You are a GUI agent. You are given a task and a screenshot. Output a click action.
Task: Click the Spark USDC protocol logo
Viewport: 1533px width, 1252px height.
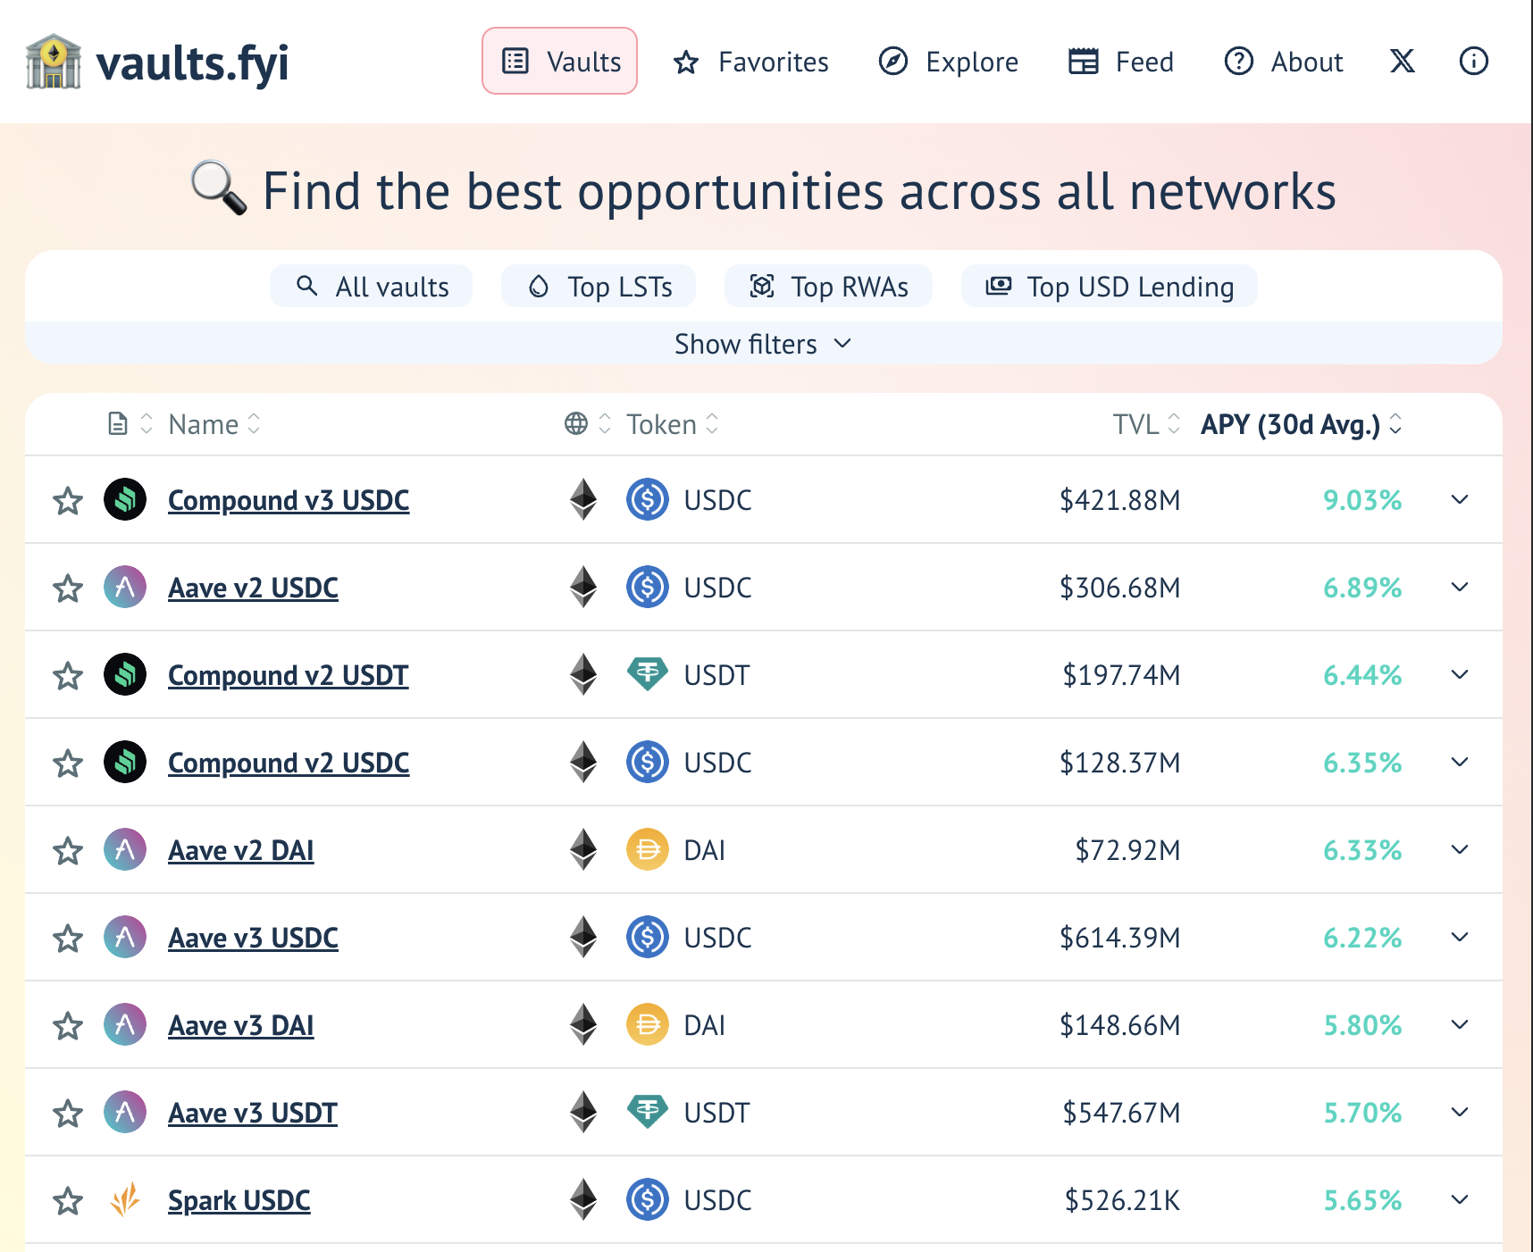pos(125,1199)
